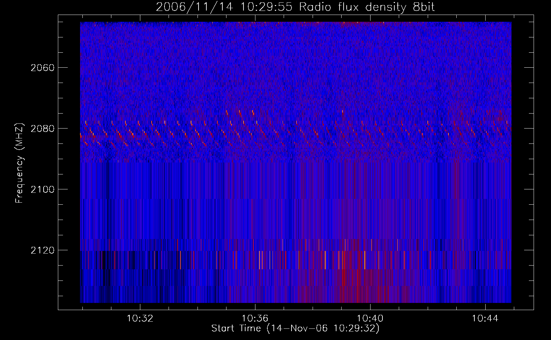Click the 2080 frequency tick label
This screenshot has height=340, width=551.
(43, 129)
